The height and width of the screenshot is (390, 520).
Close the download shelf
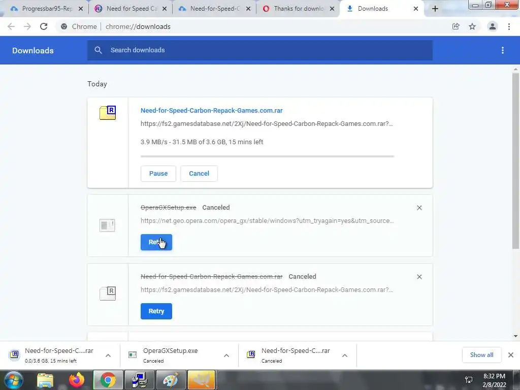coord(511,355)
